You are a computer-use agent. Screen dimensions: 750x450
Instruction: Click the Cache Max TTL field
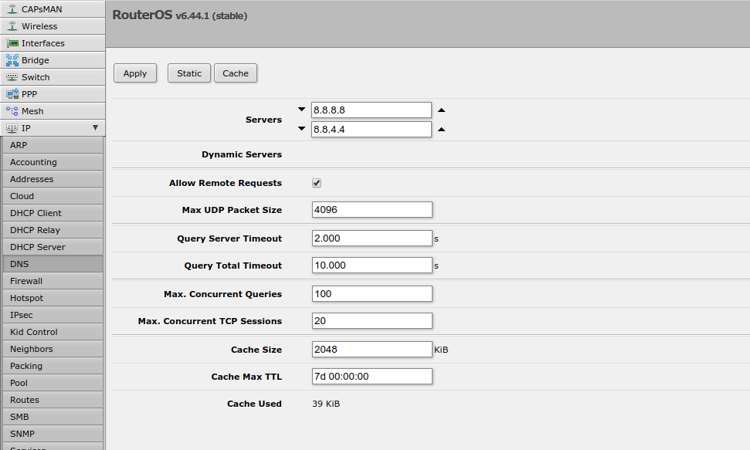372,376
